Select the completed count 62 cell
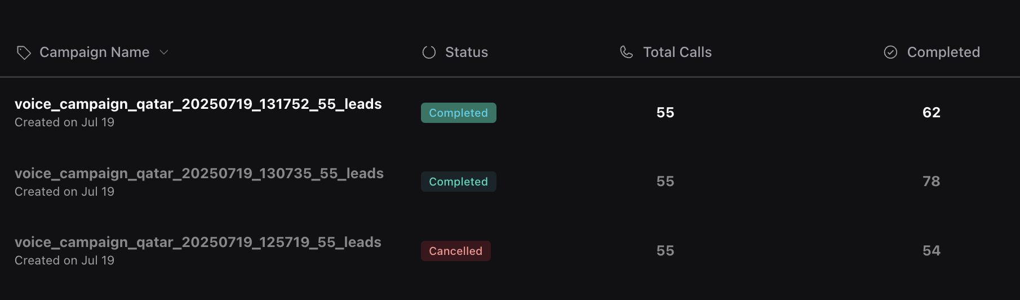This screenshot has height=300, width=1020. (932, 113)
